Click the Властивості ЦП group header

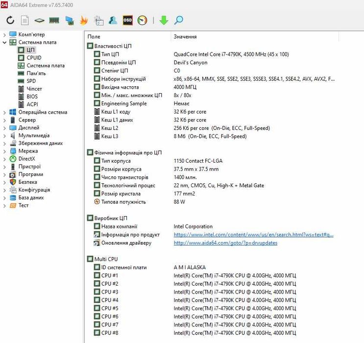tap(109, 46)
